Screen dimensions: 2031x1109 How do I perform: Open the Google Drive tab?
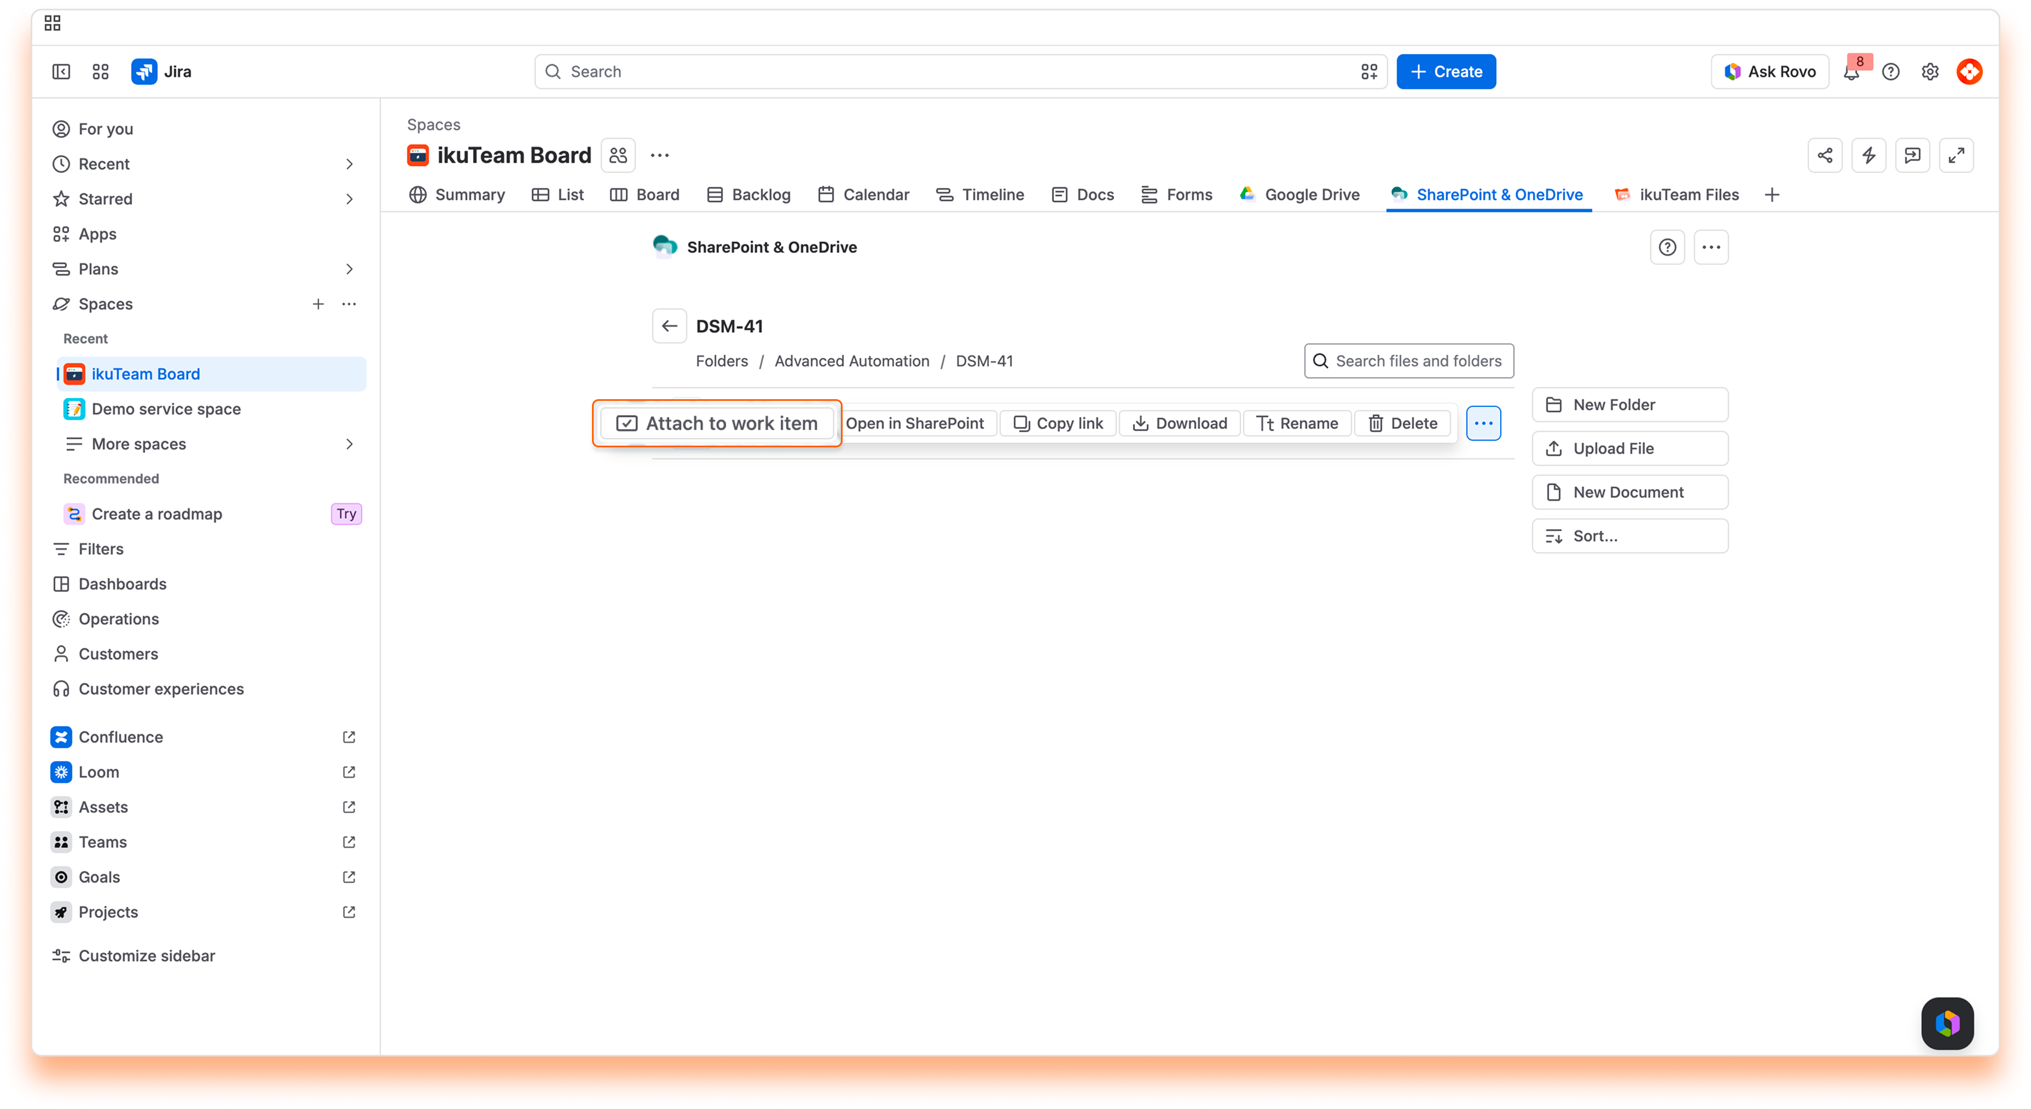(x=1299, y=195)
